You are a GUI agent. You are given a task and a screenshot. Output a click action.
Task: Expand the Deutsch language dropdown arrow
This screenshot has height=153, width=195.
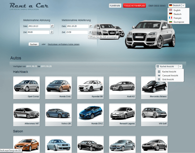point(183,6)
